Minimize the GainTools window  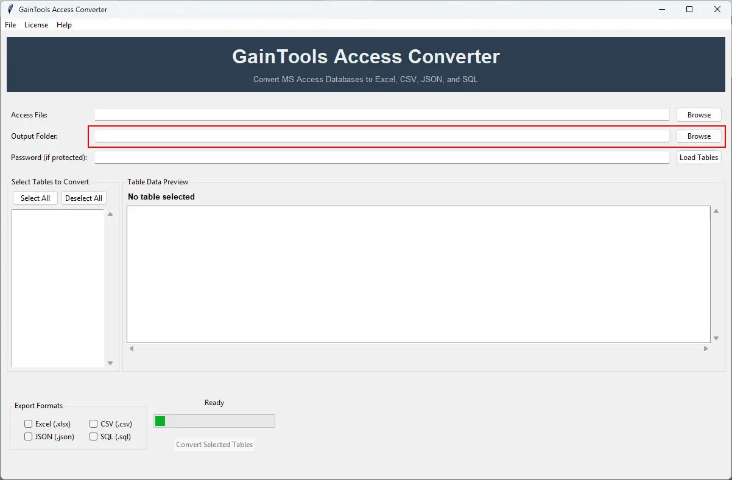[661, 9]
